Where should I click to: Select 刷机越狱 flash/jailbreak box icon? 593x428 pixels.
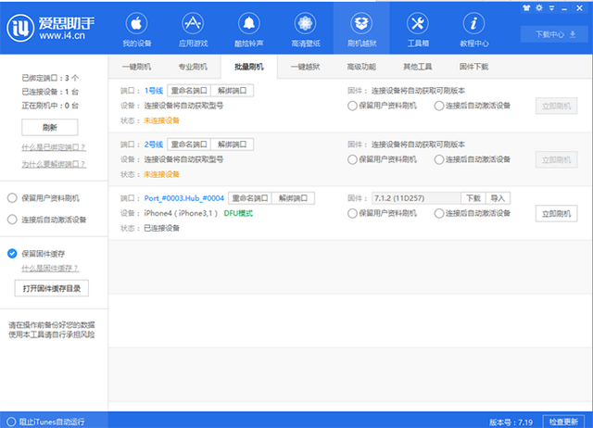click(x=362, y=23)
